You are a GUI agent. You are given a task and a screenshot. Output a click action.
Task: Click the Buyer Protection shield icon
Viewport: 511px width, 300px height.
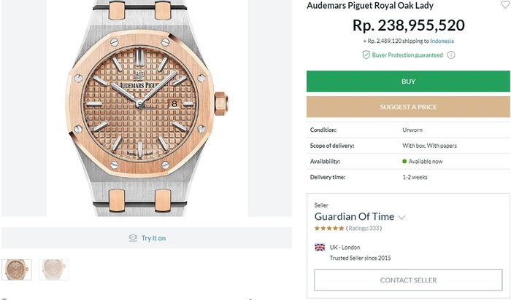(x=366, y=55)
